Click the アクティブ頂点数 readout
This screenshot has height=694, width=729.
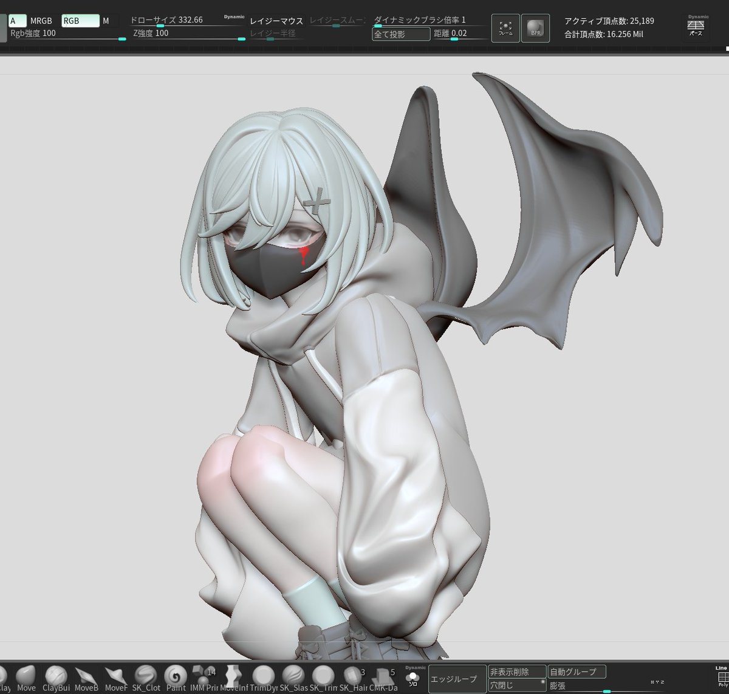coord(609,21)
